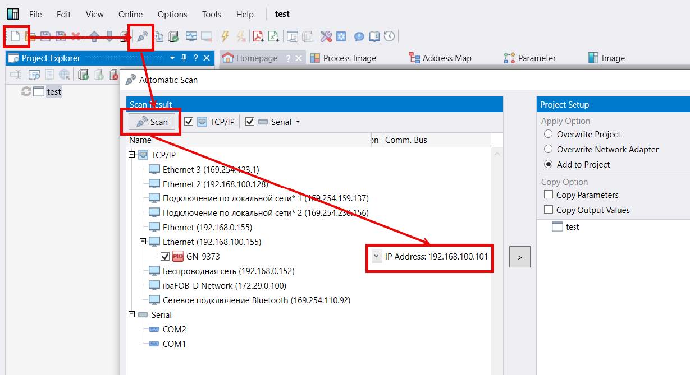This screenshot has height=375, width=690.
Task: Switch to the Address Map tab
Action: (x=441, y=58)
